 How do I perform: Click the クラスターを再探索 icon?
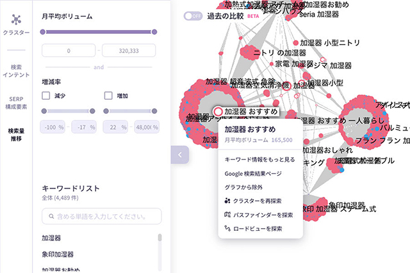[228, 201]
